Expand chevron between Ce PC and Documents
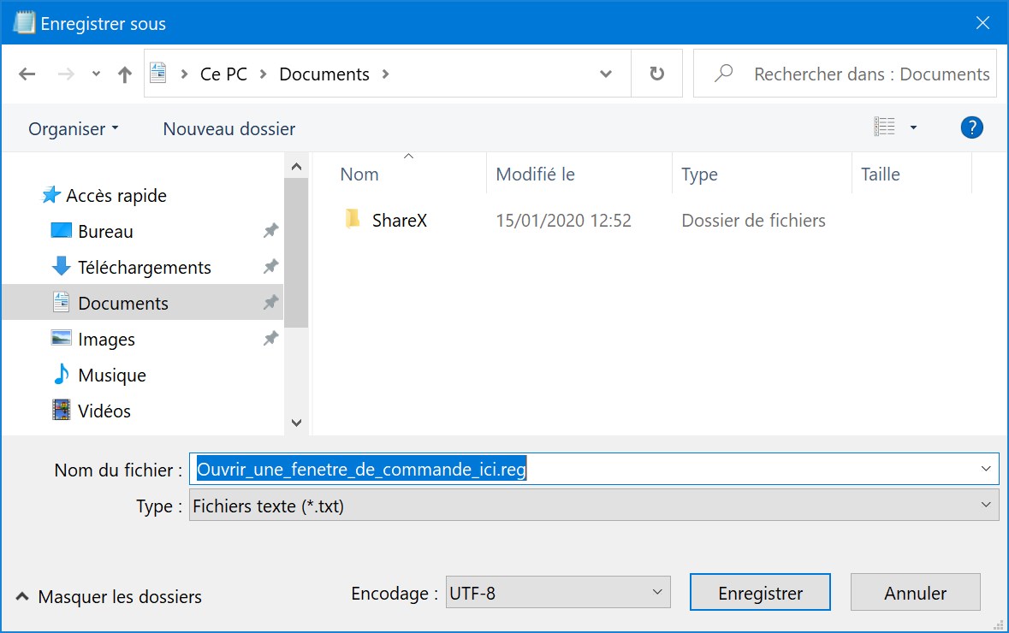This screenshot has height=633, width=1009. [264, 74]
